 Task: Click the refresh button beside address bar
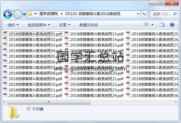[x=144, y=14]
